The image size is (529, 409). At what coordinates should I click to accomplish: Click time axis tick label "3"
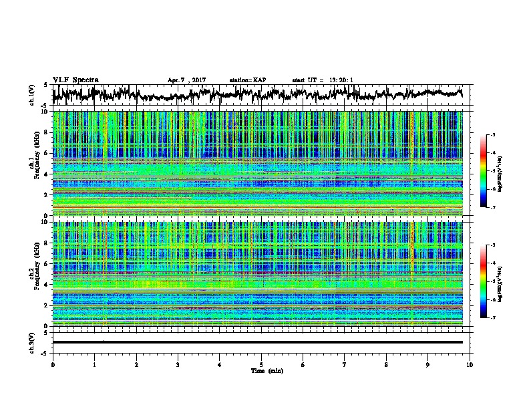178,365
